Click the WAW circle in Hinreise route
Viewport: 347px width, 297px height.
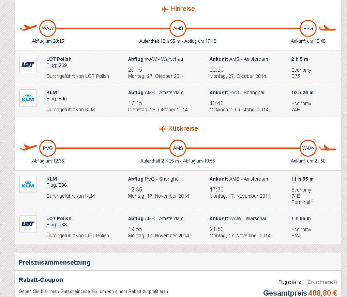point(48,28)
